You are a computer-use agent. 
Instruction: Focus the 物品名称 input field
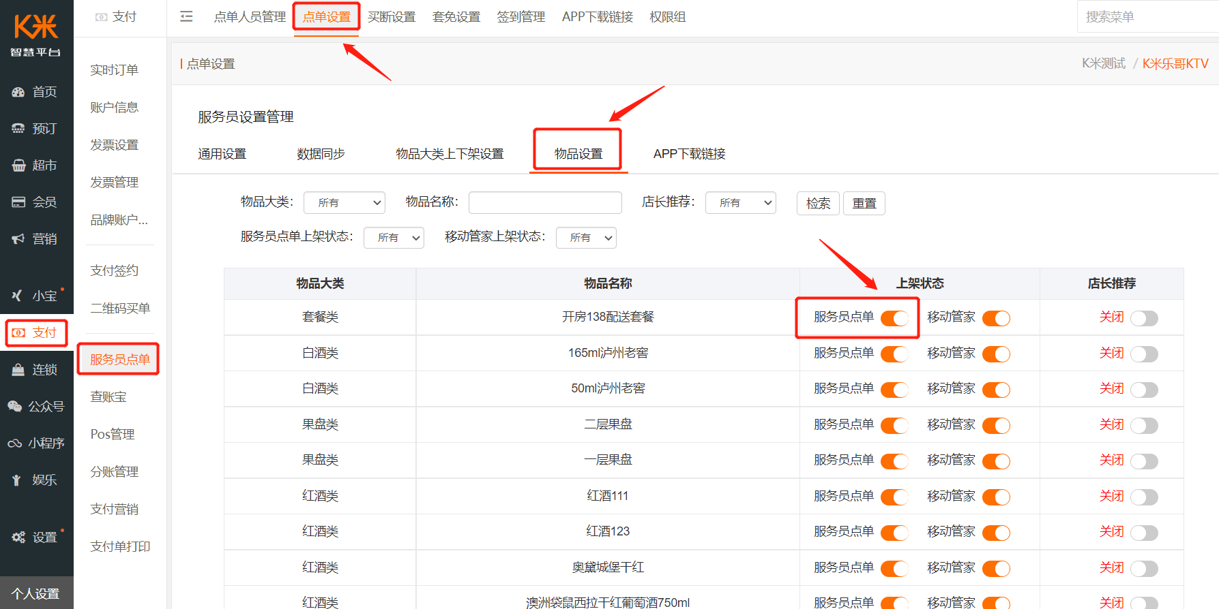[x=545, y=202]
